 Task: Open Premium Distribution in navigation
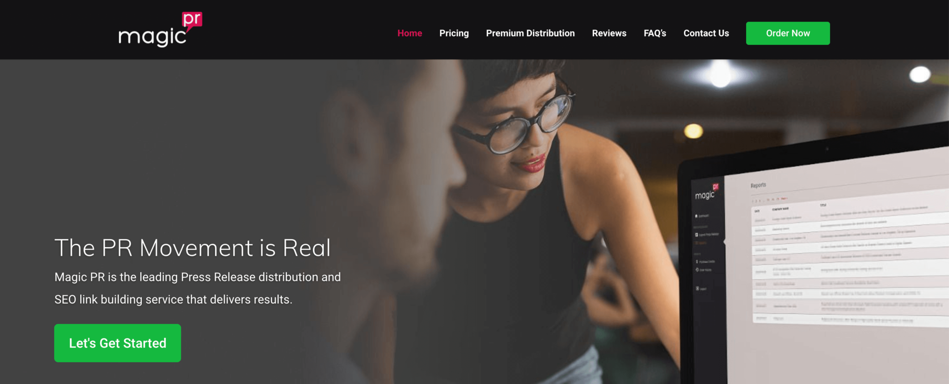click(530, 33)
